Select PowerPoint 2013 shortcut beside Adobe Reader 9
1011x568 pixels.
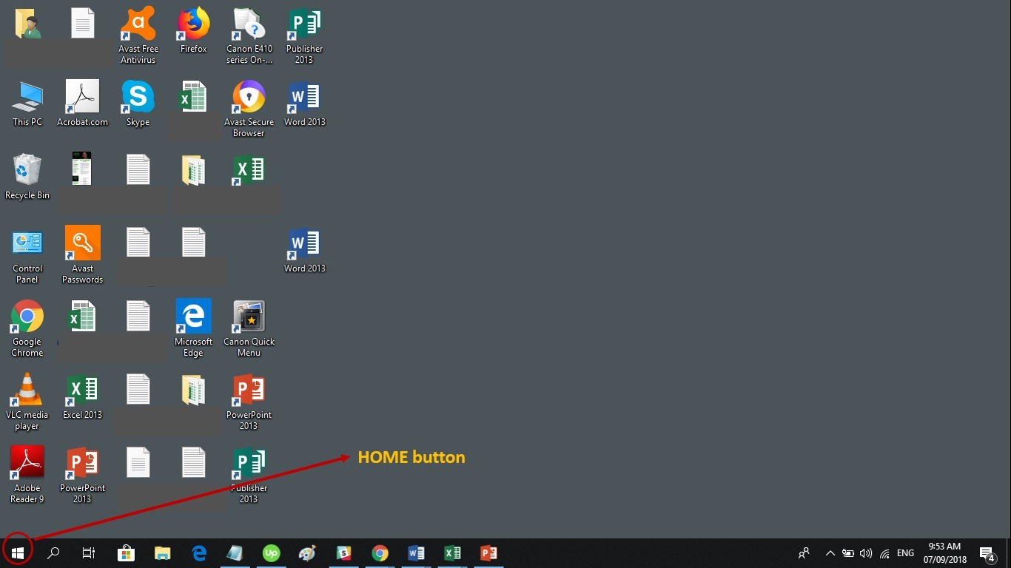pos(82,475)
